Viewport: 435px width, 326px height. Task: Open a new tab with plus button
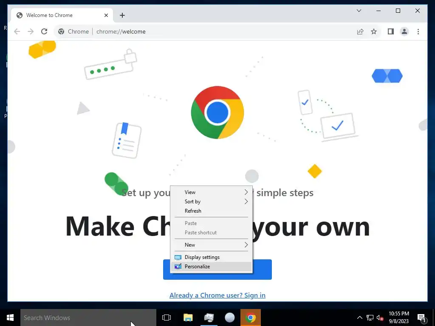point(122,15)
